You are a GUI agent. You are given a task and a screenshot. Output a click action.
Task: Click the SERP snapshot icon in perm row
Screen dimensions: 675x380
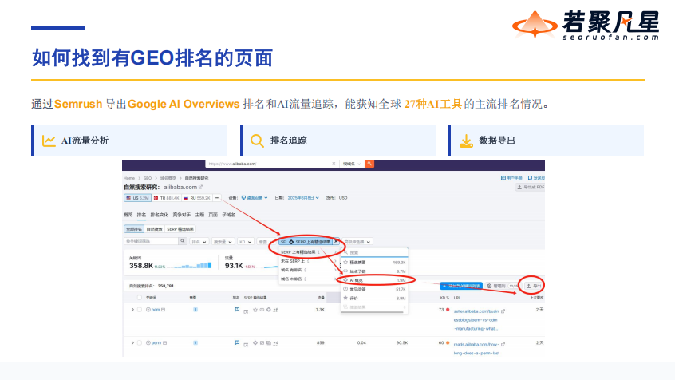click(x=246, y=344)
